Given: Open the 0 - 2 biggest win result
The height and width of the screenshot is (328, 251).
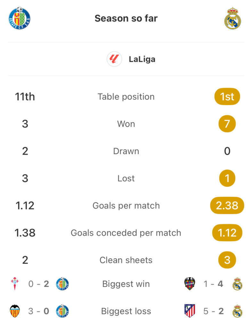Looking at the screenshot, I should pyautogui.click(x=38, y=284).
